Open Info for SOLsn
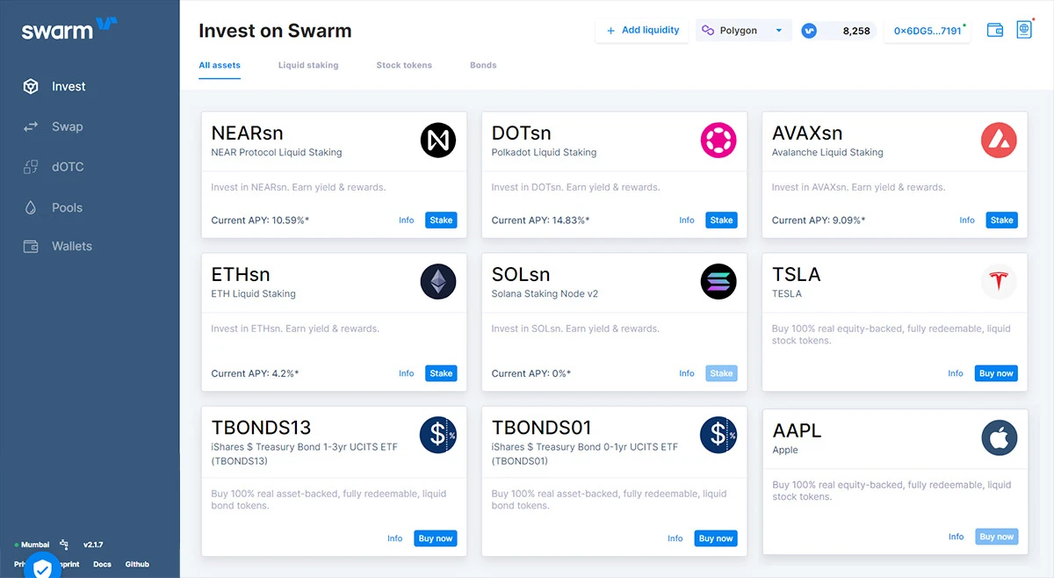 687,373
